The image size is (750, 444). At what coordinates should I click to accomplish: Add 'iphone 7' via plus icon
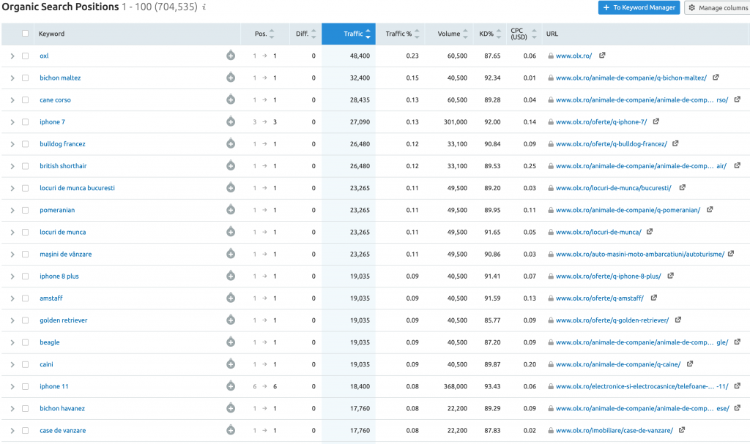pyautogui.click(x=231, y=121)
